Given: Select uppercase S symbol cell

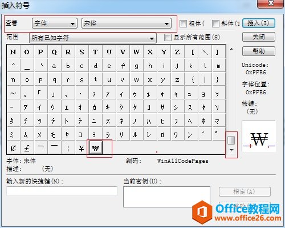Looking at the screenshot, I should pyautogui.click(x=82, y=52).
